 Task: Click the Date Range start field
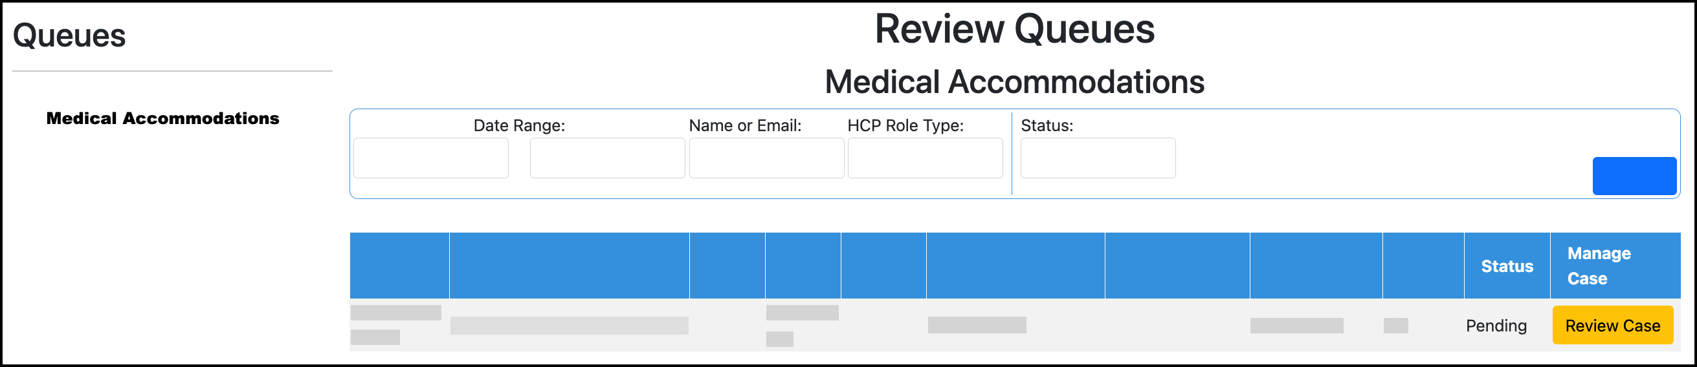tap(431, 158)
